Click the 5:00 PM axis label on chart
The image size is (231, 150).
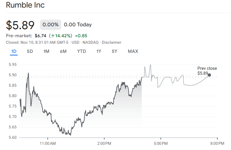tap(161, 143)
